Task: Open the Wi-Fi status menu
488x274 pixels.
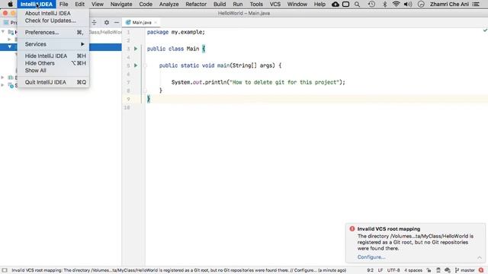Action: (x=396, y=4)
